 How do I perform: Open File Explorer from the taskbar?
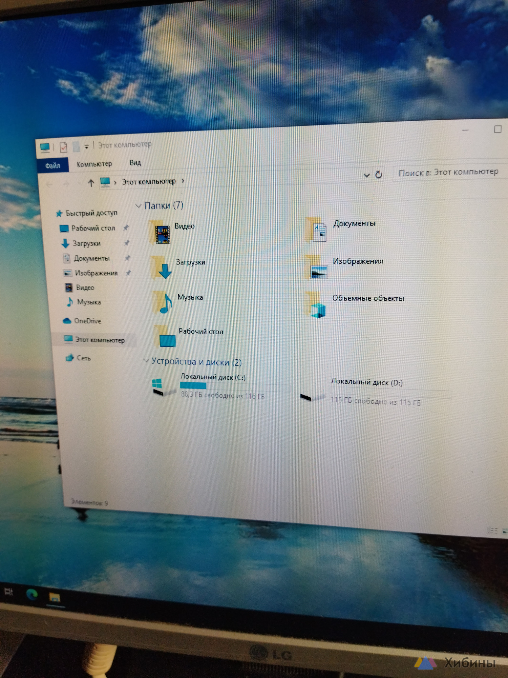55,597
